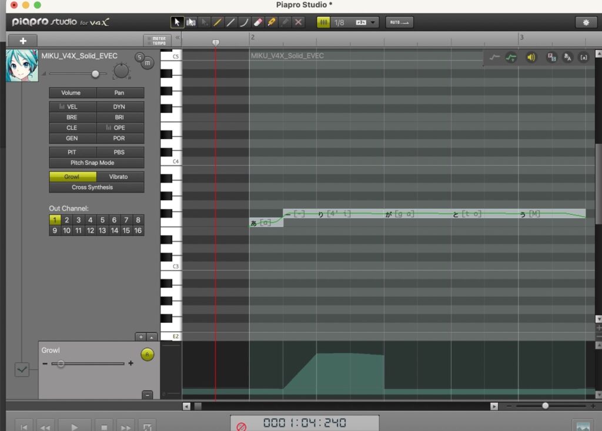
Task: Select the Vibrato parameter tab
Action: tap(120, 177)
